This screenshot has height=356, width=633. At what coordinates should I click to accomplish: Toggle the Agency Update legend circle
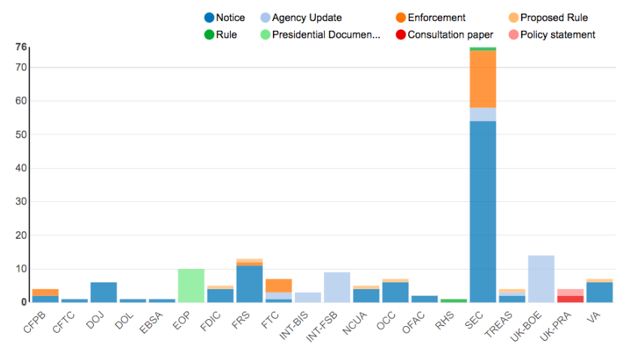[265, 18]
